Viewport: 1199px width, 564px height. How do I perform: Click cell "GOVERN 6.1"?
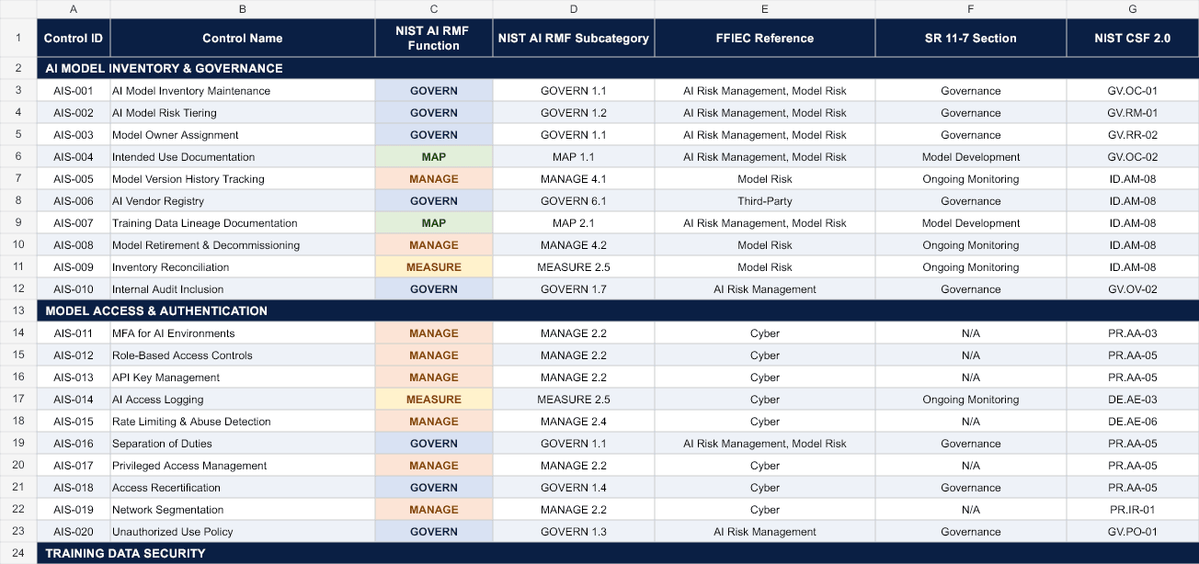(x=574, y=200)
